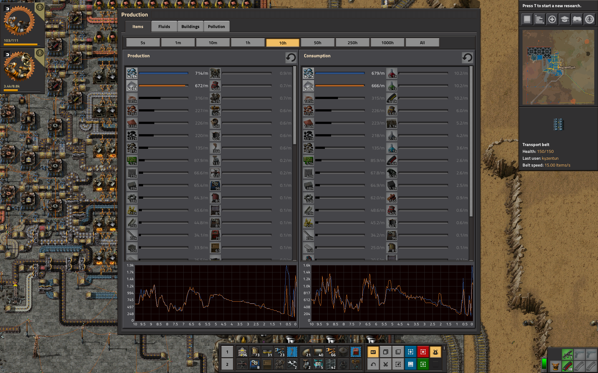
Task: Open tutorials graduation cap icon
Action: (x=564, y=19)
